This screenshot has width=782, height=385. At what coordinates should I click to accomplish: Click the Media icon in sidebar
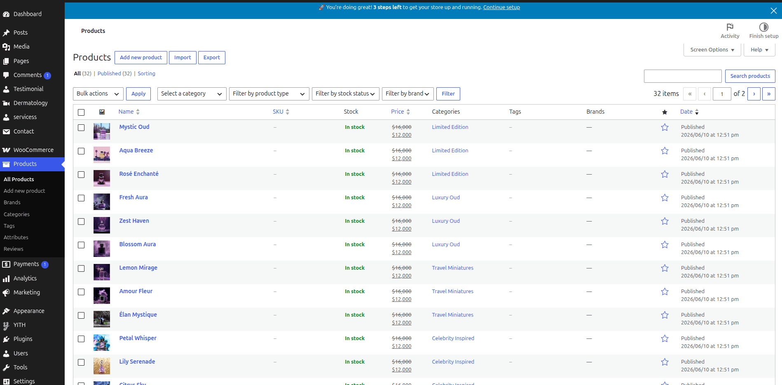pyautogui.click(x=6, y=47)
